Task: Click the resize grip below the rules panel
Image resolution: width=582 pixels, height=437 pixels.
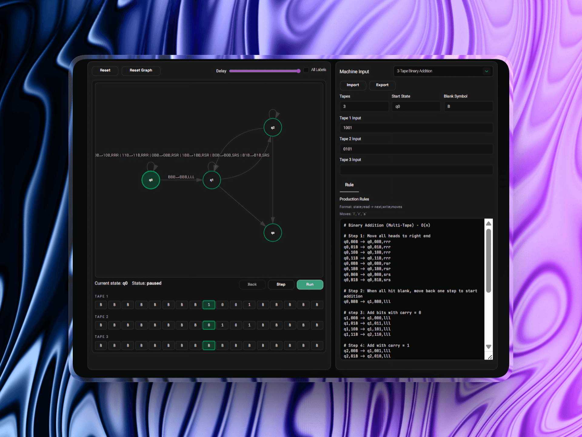Action: pos(490,357)
